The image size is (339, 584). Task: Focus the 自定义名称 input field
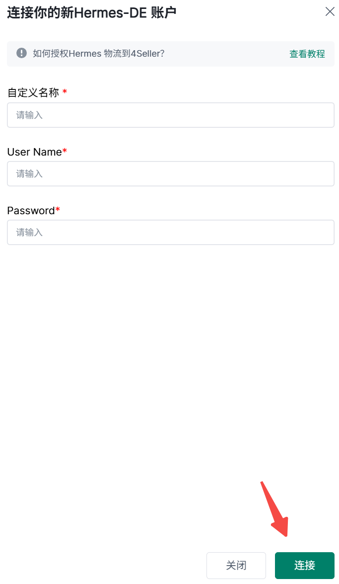[170, 115]
